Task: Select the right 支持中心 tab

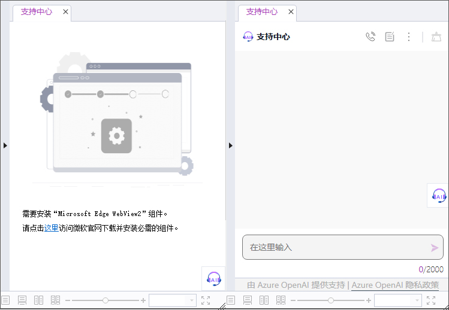Action: coord(261,11)
